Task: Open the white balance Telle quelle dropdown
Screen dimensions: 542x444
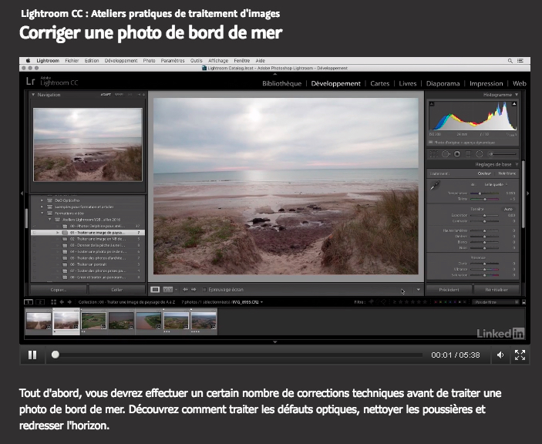Action: 495,184
